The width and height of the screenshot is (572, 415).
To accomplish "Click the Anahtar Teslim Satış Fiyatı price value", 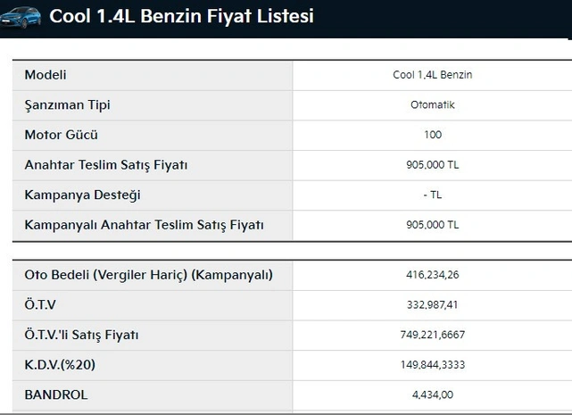I will coord(433,164).
